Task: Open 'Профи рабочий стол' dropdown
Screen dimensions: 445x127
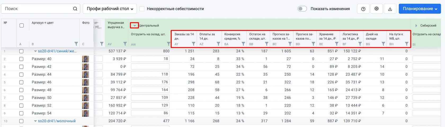Action: pyautogui.click(x=110, y=9)
